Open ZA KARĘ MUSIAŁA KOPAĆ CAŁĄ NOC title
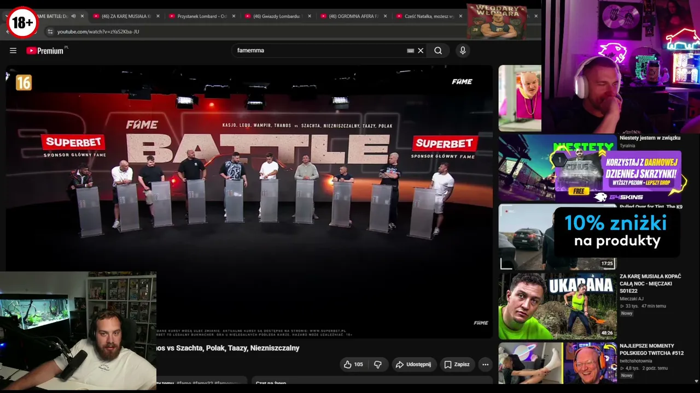Screen dimensions: 700x393 (650, 284)
